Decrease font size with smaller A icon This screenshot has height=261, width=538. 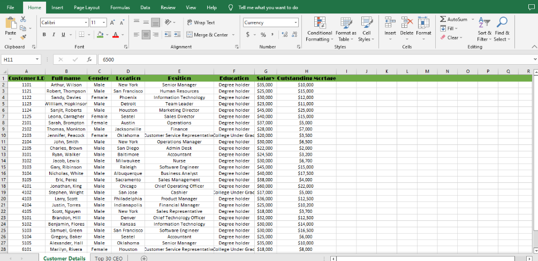click(122, 22)
